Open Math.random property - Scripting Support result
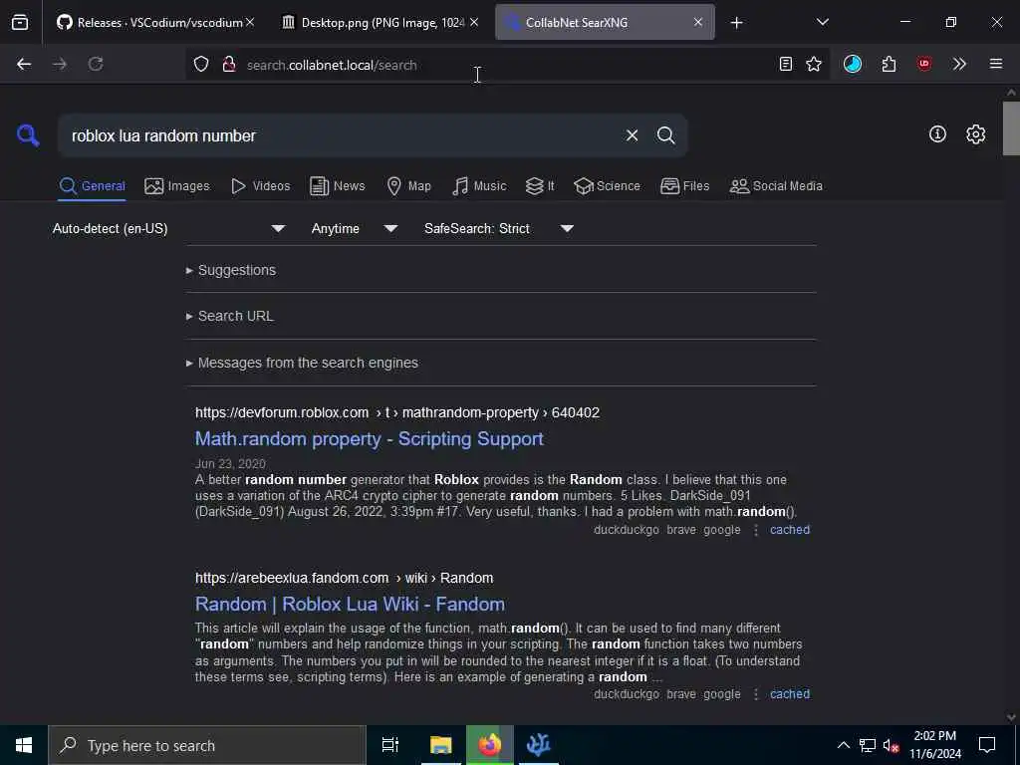 (369, 439)
